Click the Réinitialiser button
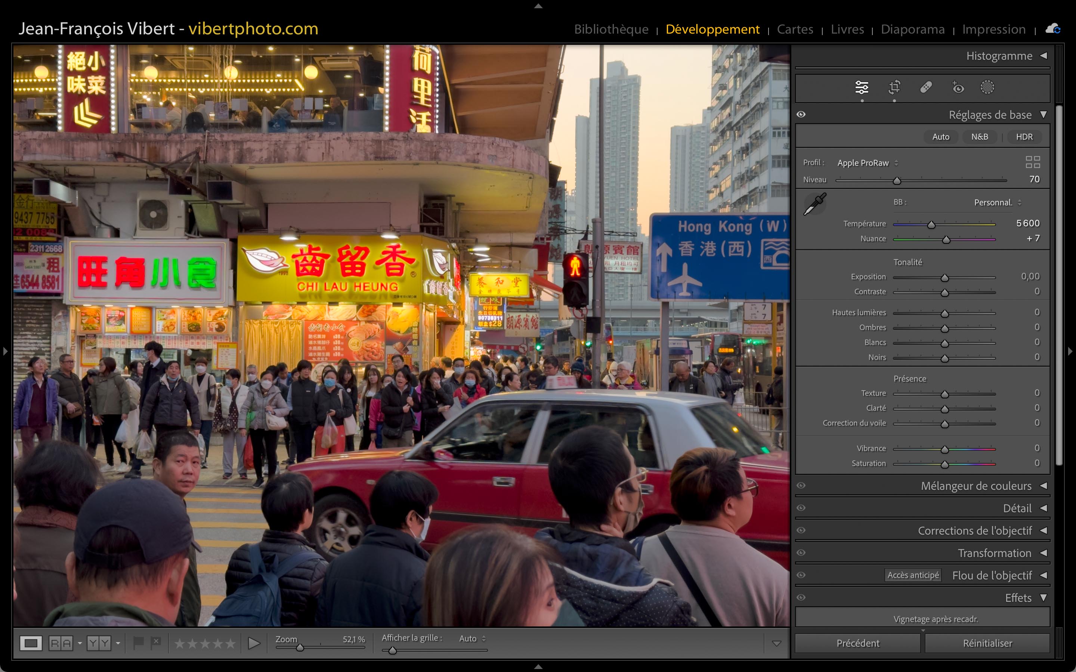 coord(987,643)
